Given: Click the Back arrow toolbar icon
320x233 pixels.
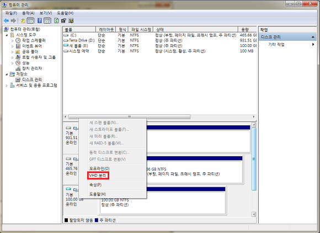Looking at the screenshot, I should [6, 20].
